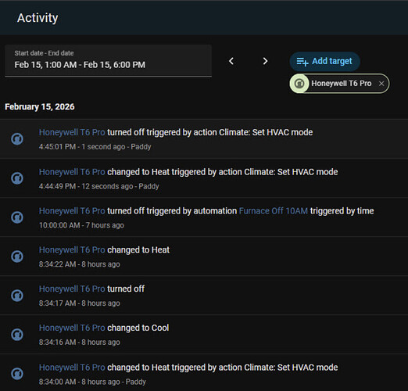Click thermostat icon for 8:34:22 AM entry

click(17, 256)
